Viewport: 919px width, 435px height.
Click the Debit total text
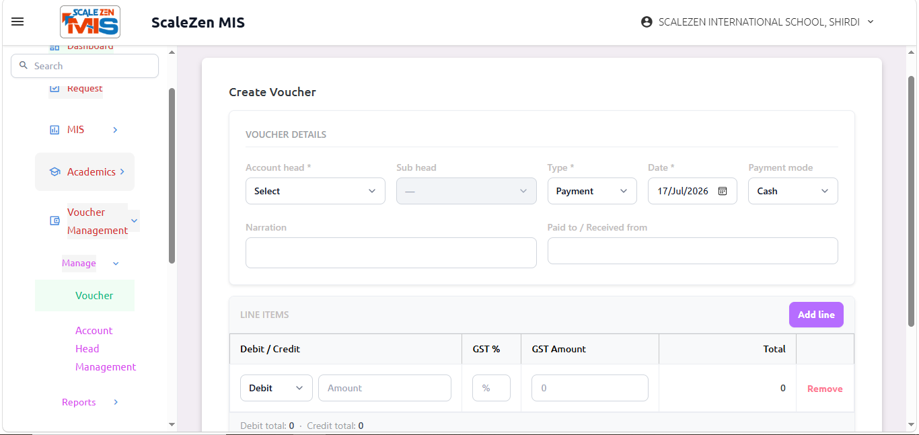click(x=267, y=426)
